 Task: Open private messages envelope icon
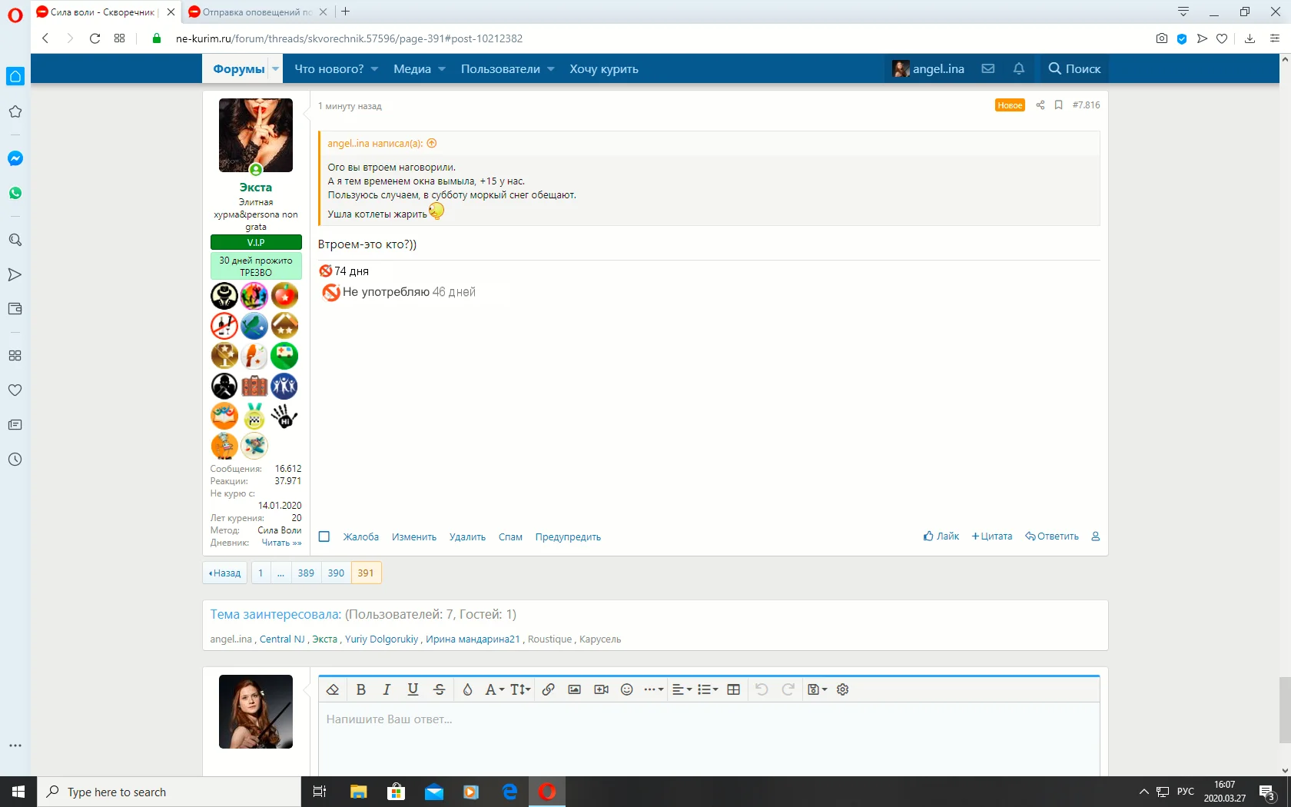988,68
